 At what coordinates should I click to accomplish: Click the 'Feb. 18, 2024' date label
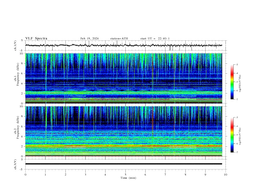(x=89, y=38)
